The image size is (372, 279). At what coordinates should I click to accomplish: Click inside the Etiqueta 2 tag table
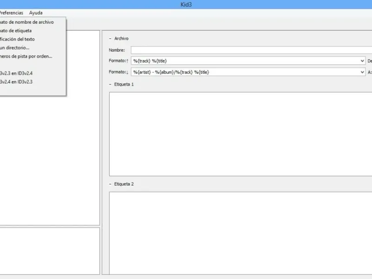pos(240,233)
